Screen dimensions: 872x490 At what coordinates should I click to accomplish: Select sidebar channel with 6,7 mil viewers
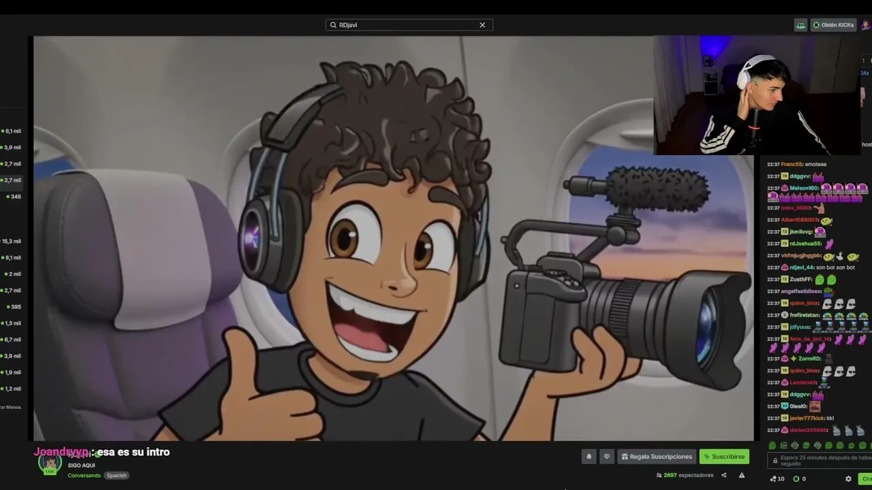(12, 340)
